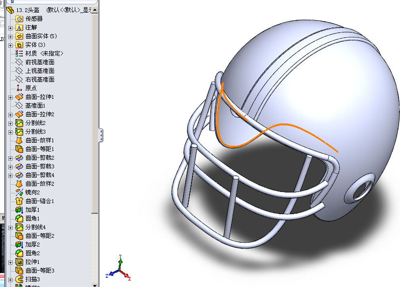400x287 pixels.
Task: Expand the 曲面实体(5) node
Action: tap(11, 37)
